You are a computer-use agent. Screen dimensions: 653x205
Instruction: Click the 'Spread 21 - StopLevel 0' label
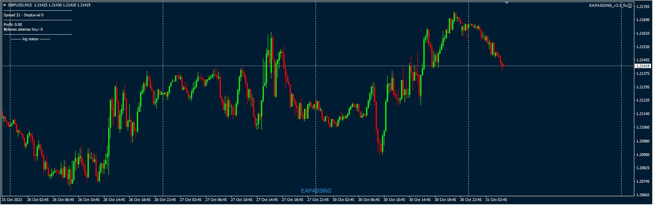pyautogui.click(x=23, y=15)
